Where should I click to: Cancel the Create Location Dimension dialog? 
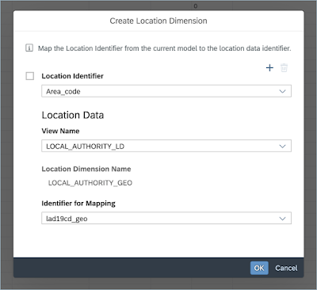286,268
